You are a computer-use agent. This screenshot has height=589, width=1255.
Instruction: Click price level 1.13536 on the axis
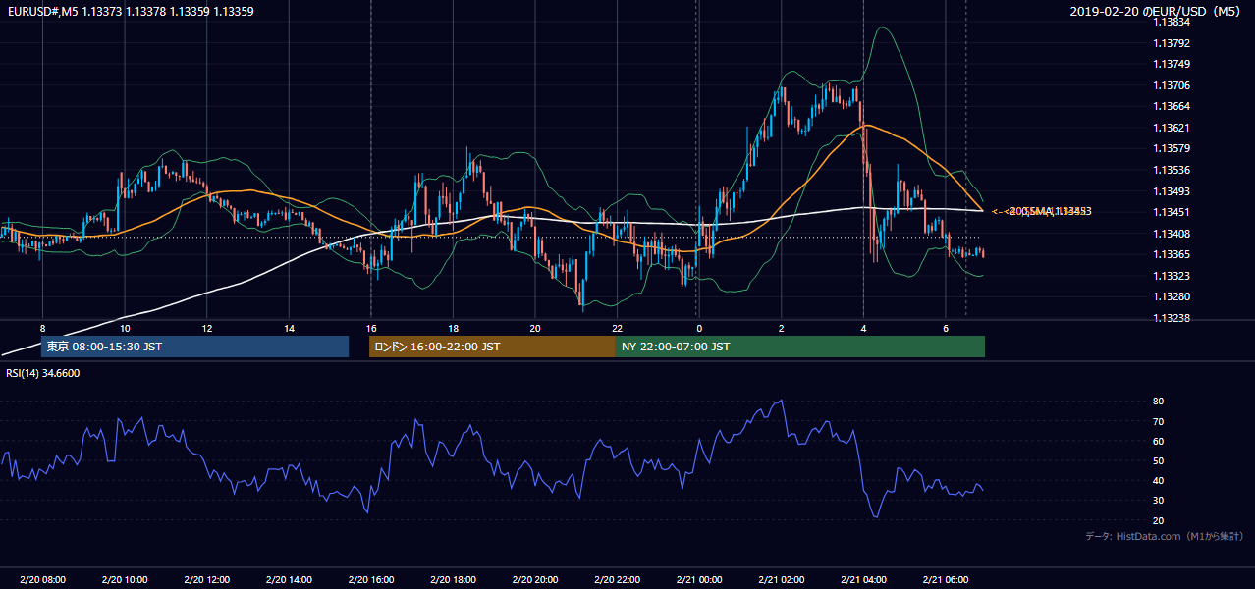(1172, 170)
